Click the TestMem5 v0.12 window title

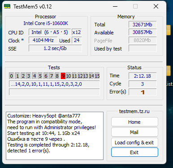tap(33, 7)
